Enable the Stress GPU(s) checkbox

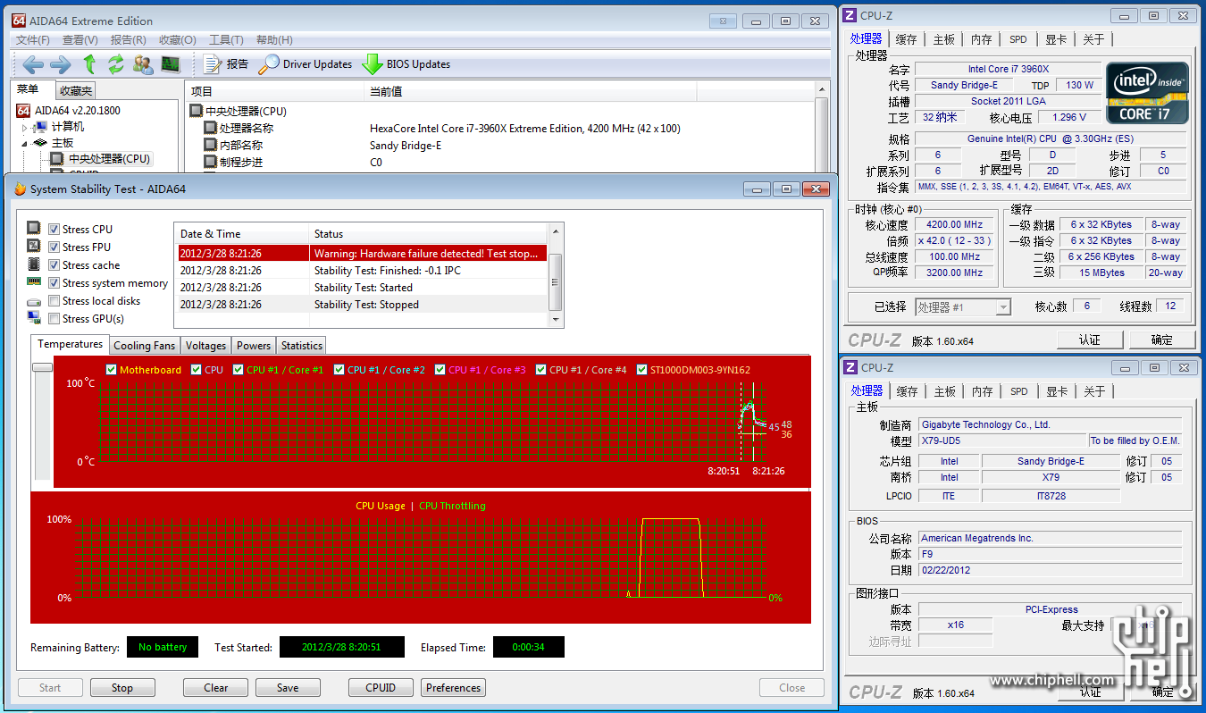[54, 319]
